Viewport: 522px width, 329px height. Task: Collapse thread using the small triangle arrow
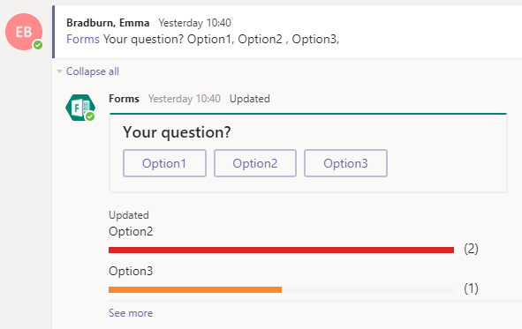coord(59,71)
